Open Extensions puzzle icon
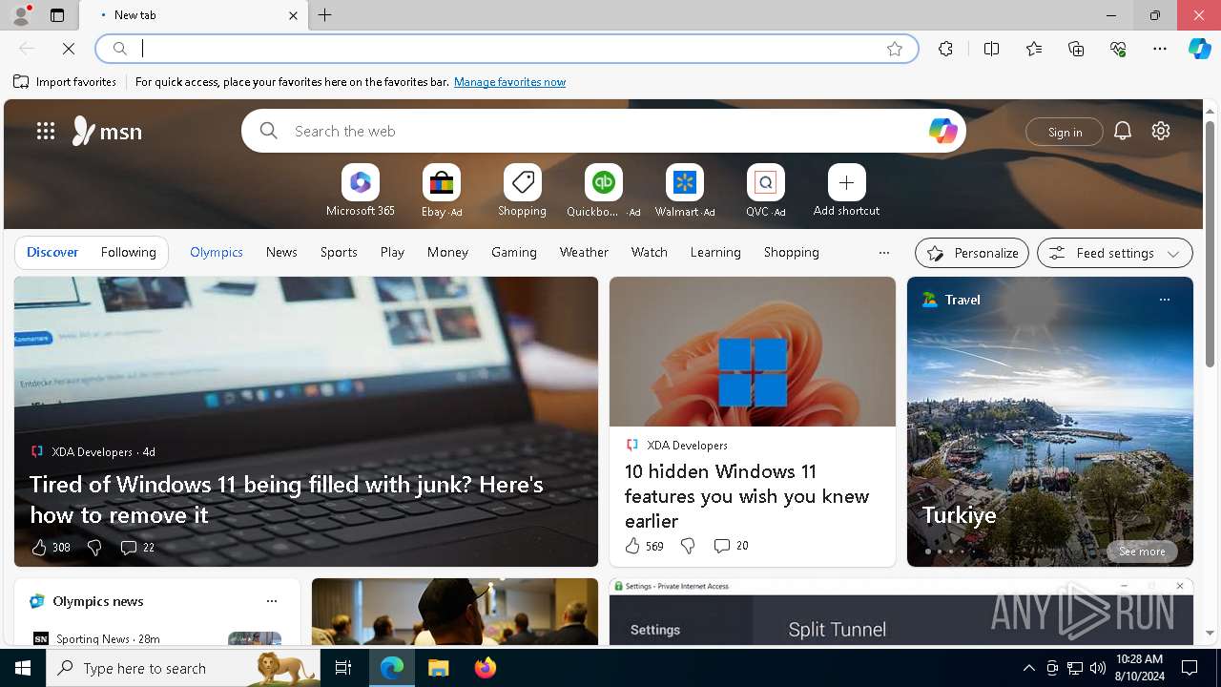This screenshot has height=687, width=1221. pos(945,49)
